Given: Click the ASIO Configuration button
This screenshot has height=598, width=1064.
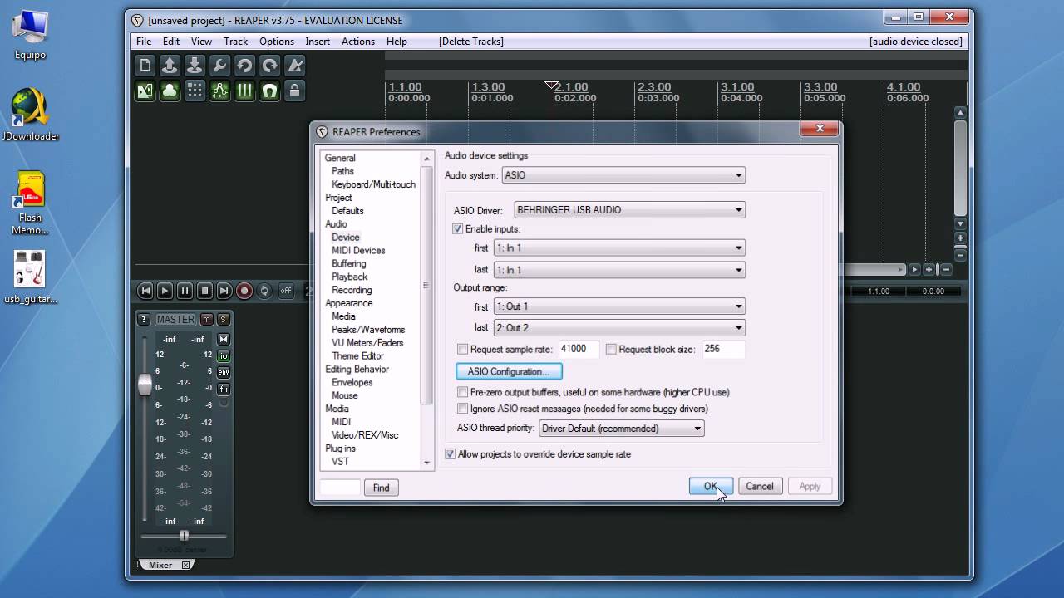Looking at the screenshot, I should pos(509,371).
